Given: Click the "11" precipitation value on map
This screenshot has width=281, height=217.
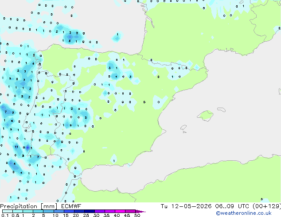Looking at the screenshot, I should point(16,147).
